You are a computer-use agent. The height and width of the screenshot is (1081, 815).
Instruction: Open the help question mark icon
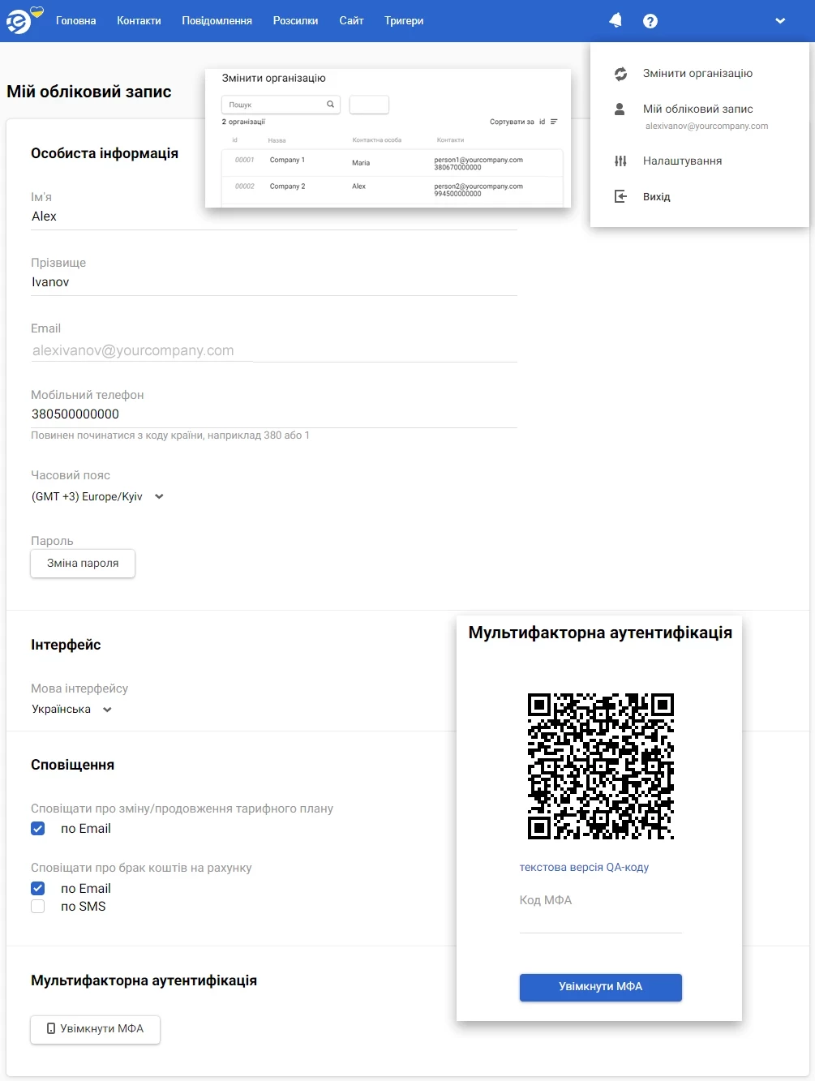coord(650,21)
